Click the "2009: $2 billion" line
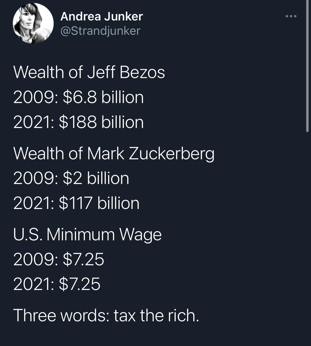311x346 pixels. point(71,178)
